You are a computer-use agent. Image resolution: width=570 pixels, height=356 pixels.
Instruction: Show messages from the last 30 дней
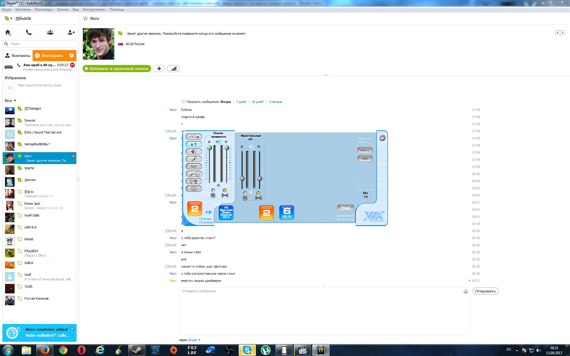[257, 102]
